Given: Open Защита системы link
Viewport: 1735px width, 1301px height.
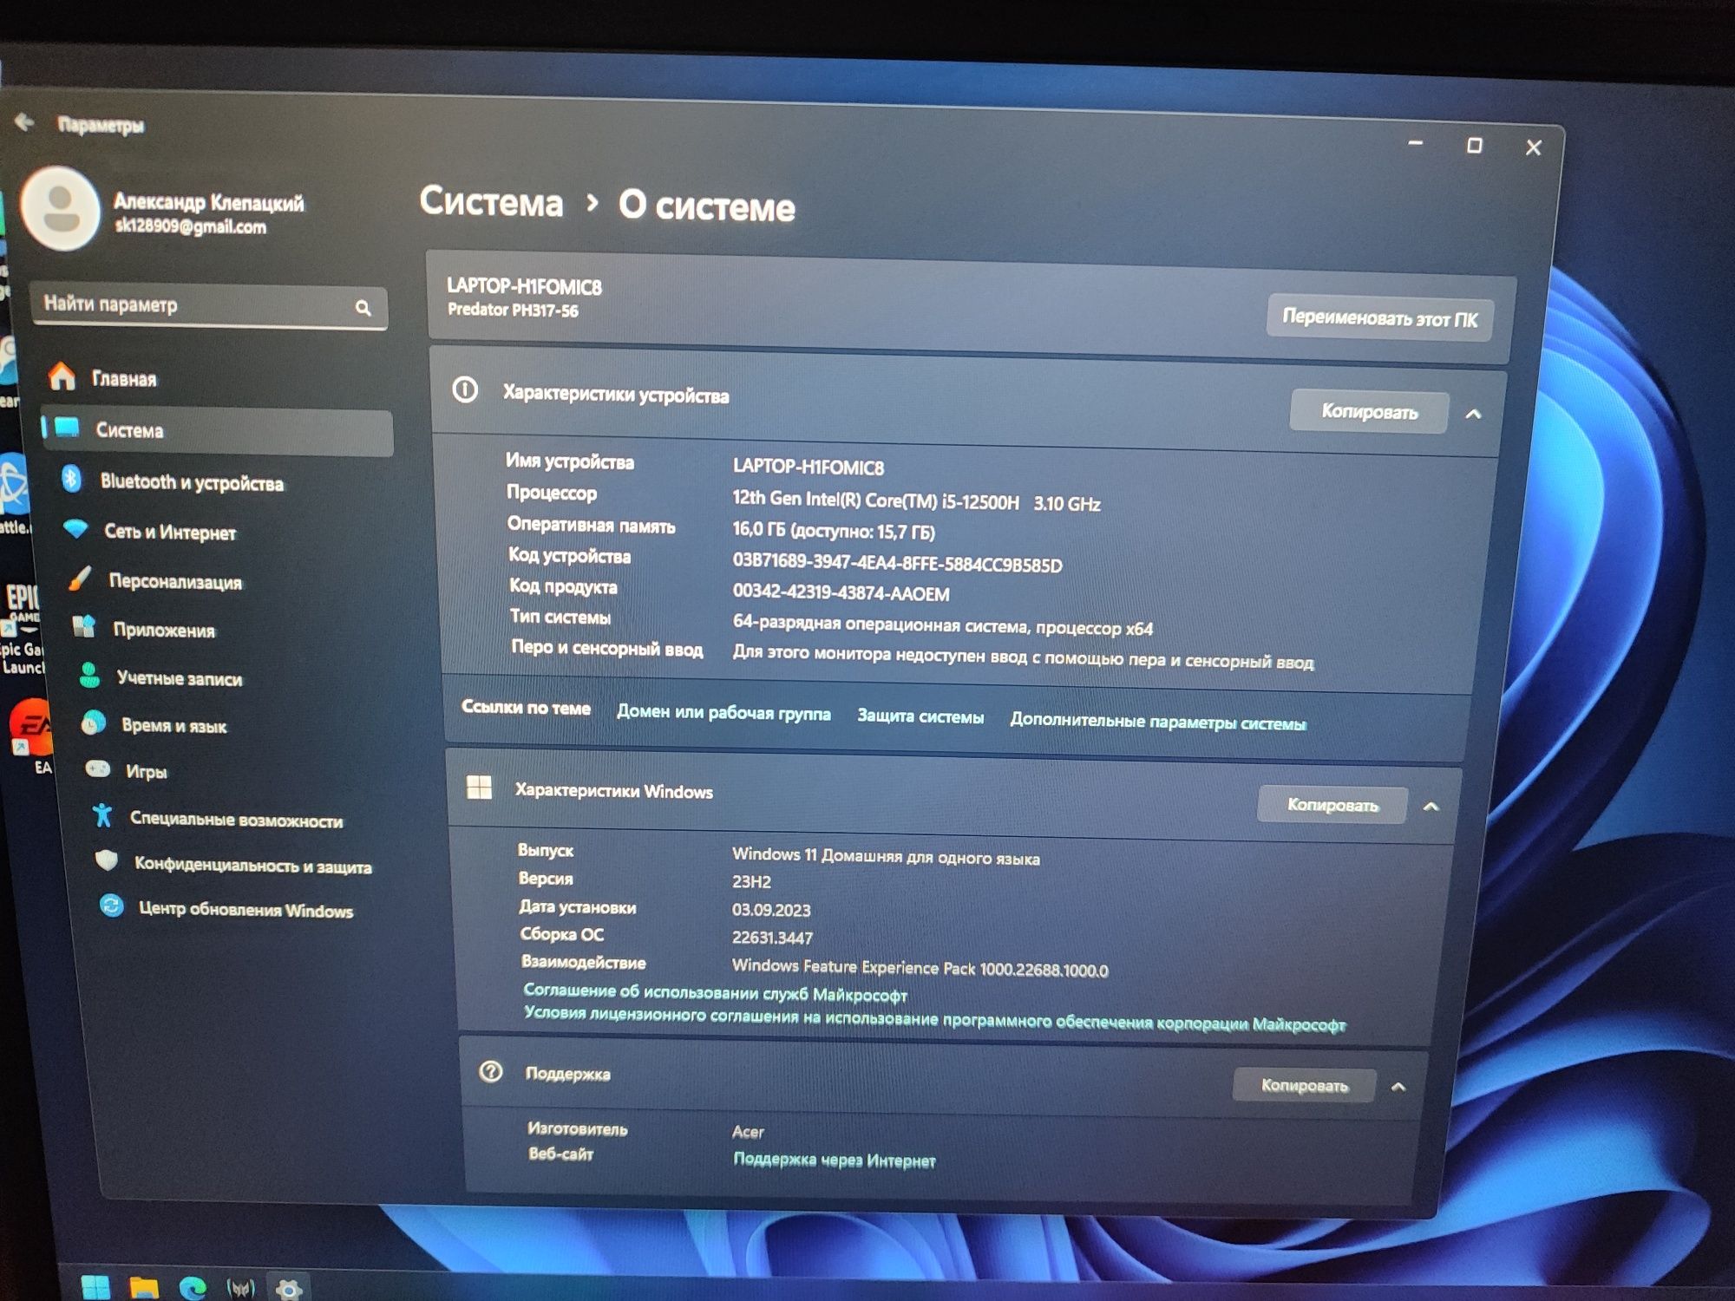Looking at the screenshot, I should click(920, 716).
